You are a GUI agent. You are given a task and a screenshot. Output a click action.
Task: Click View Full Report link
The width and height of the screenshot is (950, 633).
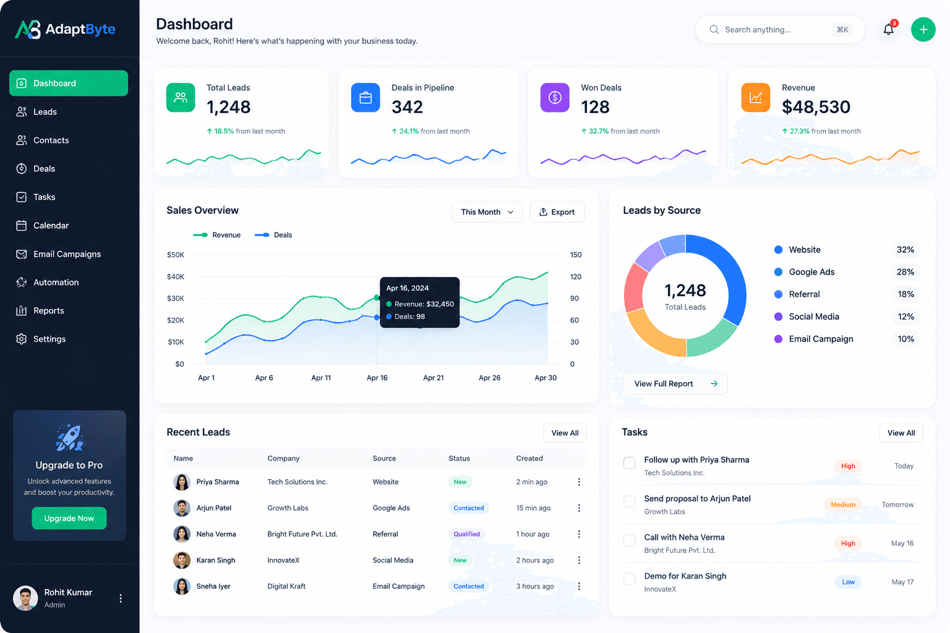coord(675,384)
